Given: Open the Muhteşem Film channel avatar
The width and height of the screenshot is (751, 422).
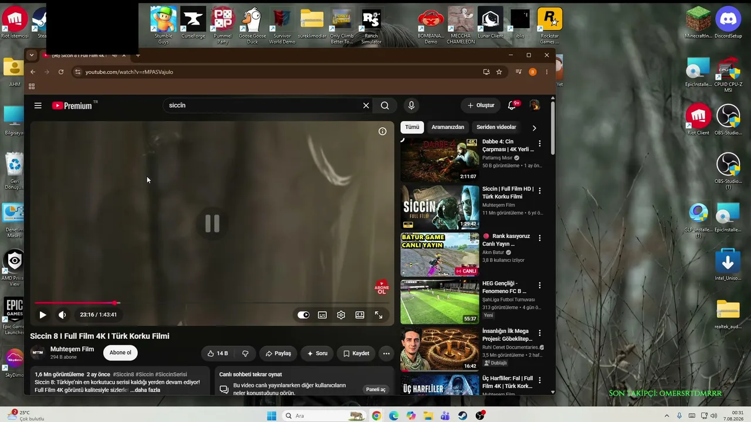Looking at the screenshot, I should click(38, 353).
